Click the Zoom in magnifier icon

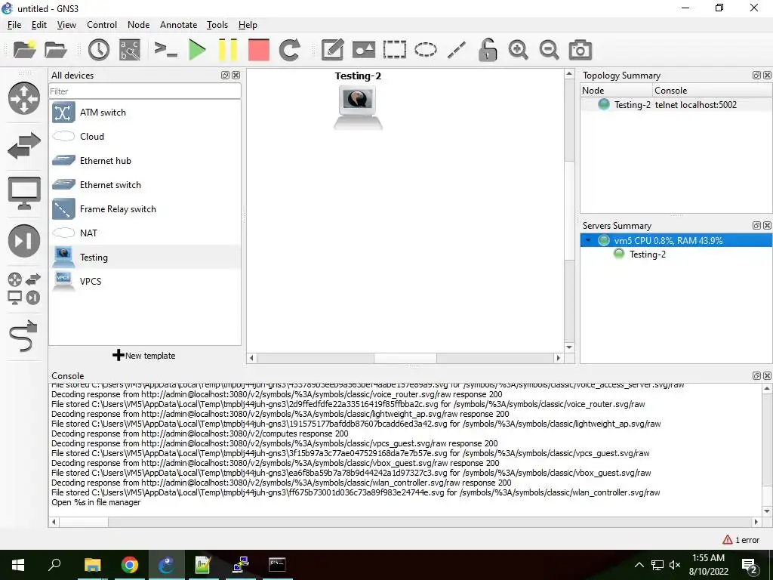(x=518, y=50)
